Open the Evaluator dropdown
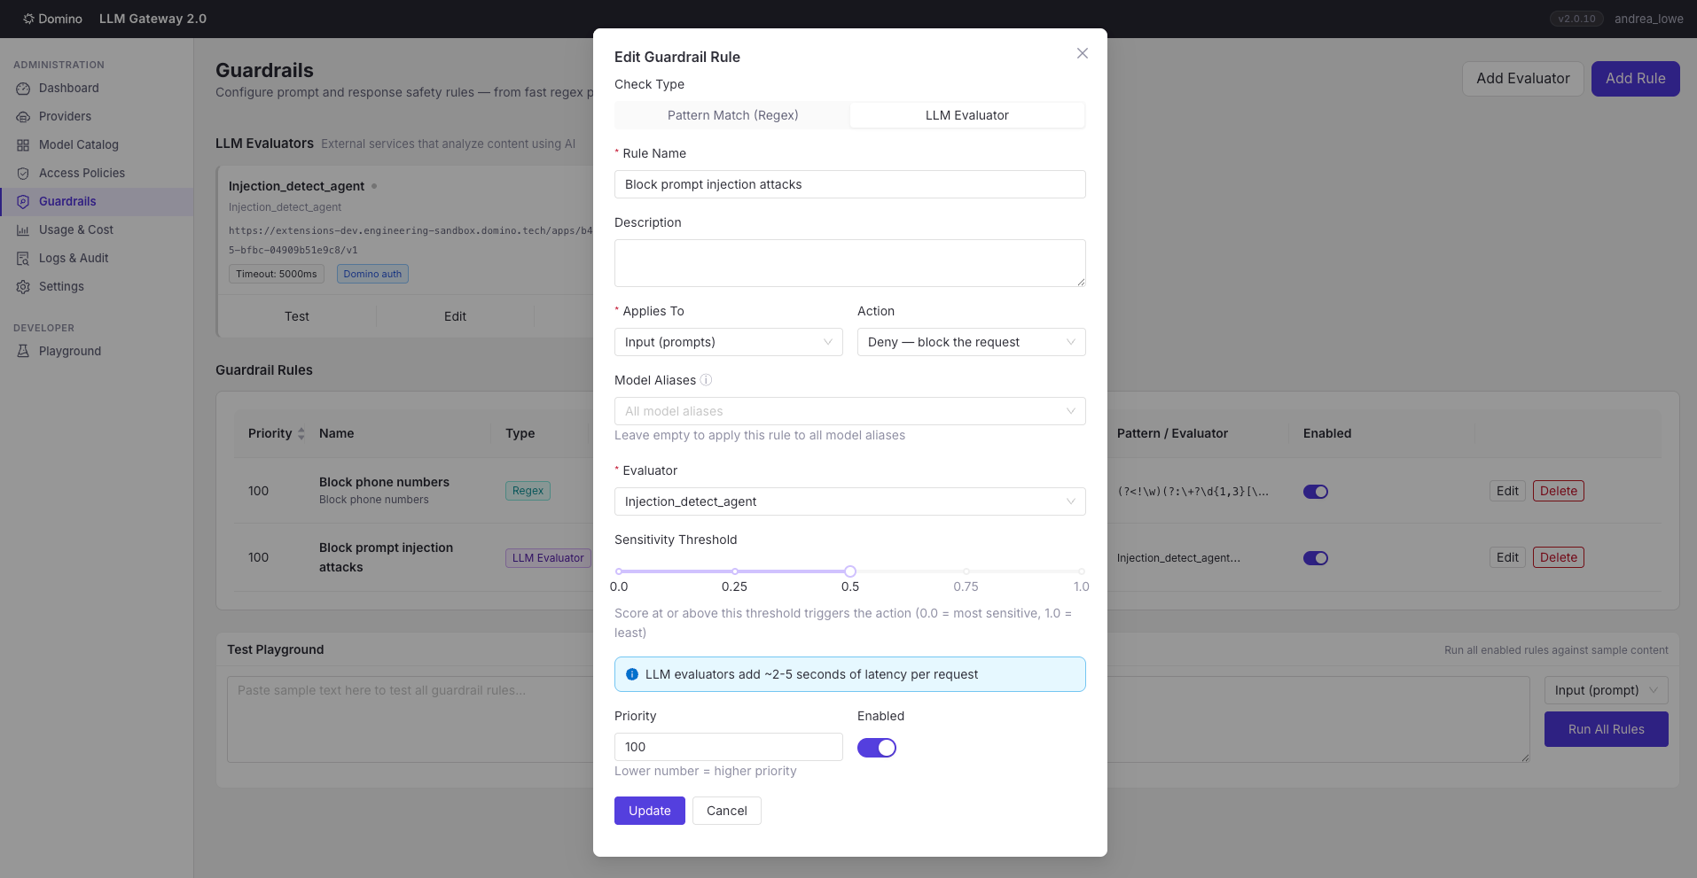Screen dimensions: 1697x878 point(849,501)
